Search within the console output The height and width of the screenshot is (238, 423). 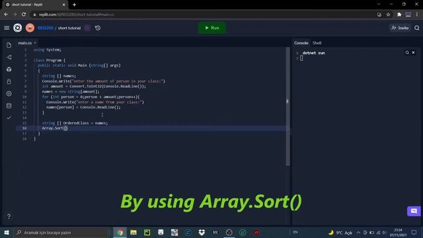[x=407, y=52]
